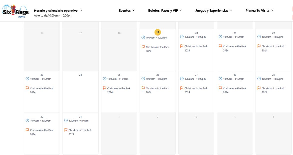This screenshot has height=155, width=293.
Task: Click clock icon on December 22
Action: pyautogui.click(x=259, y=37)
